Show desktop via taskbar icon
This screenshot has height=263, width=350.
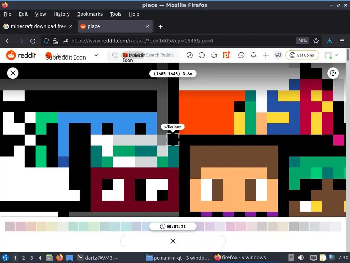[x=70, y=258]
